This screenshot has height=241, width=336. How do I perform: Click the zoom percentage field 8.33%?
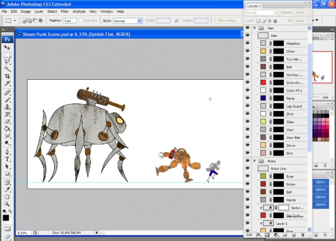pyautogui.click(x=22, y=233)
